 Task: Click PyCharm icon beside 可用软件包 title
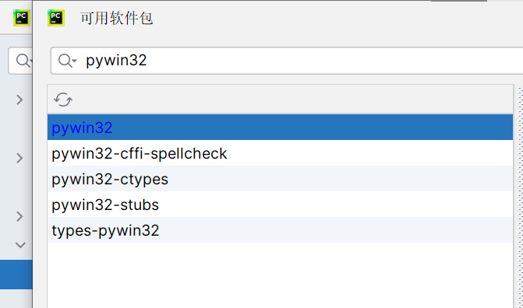pos(55,18)
